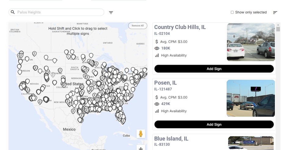Add the Country Club Hills sign
The width and height of the screenshot is (281, 150).
(x=214, y=69)
